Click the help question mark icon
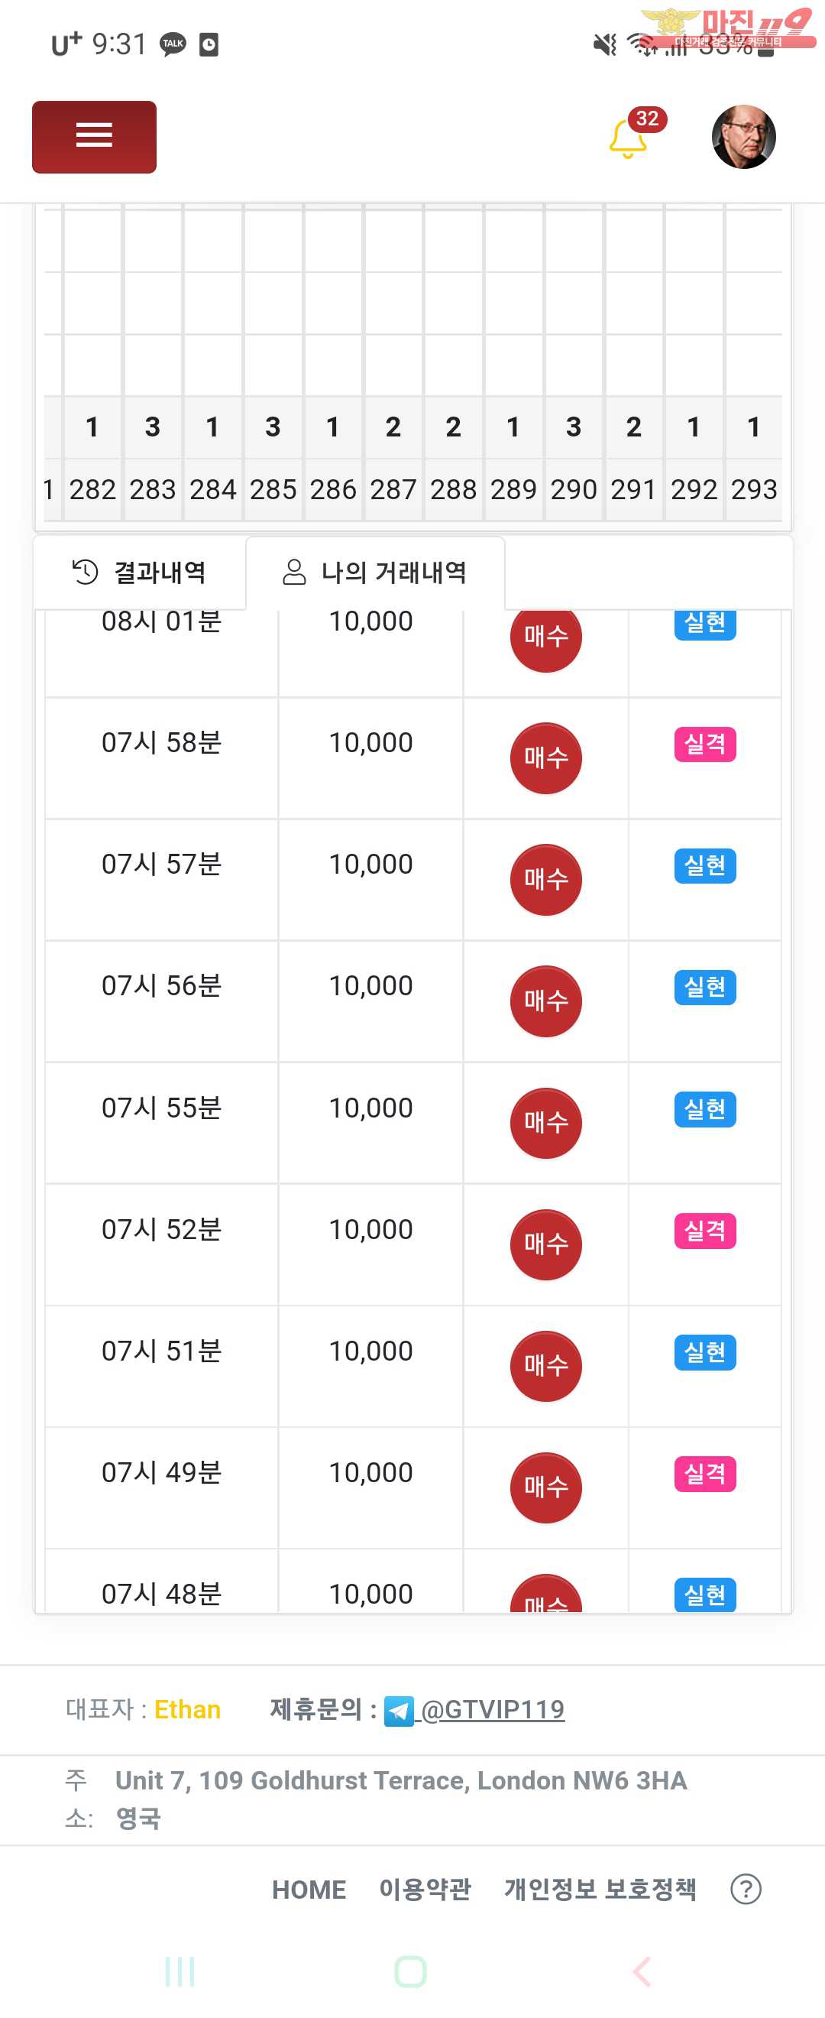Screen dimensions: 825x2018 click(745, 1889)
